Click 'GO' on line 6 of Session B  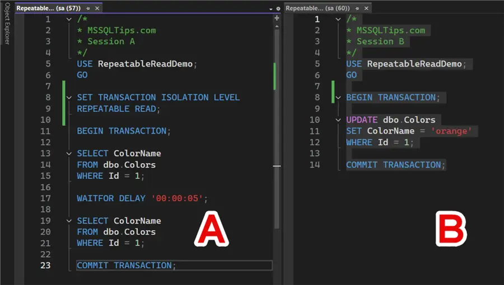click(x=351, y=75)
